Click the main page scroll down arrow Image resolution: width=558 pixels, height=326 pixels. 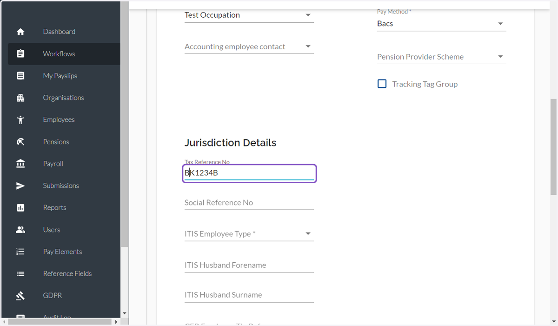click(x=553, y=321)
